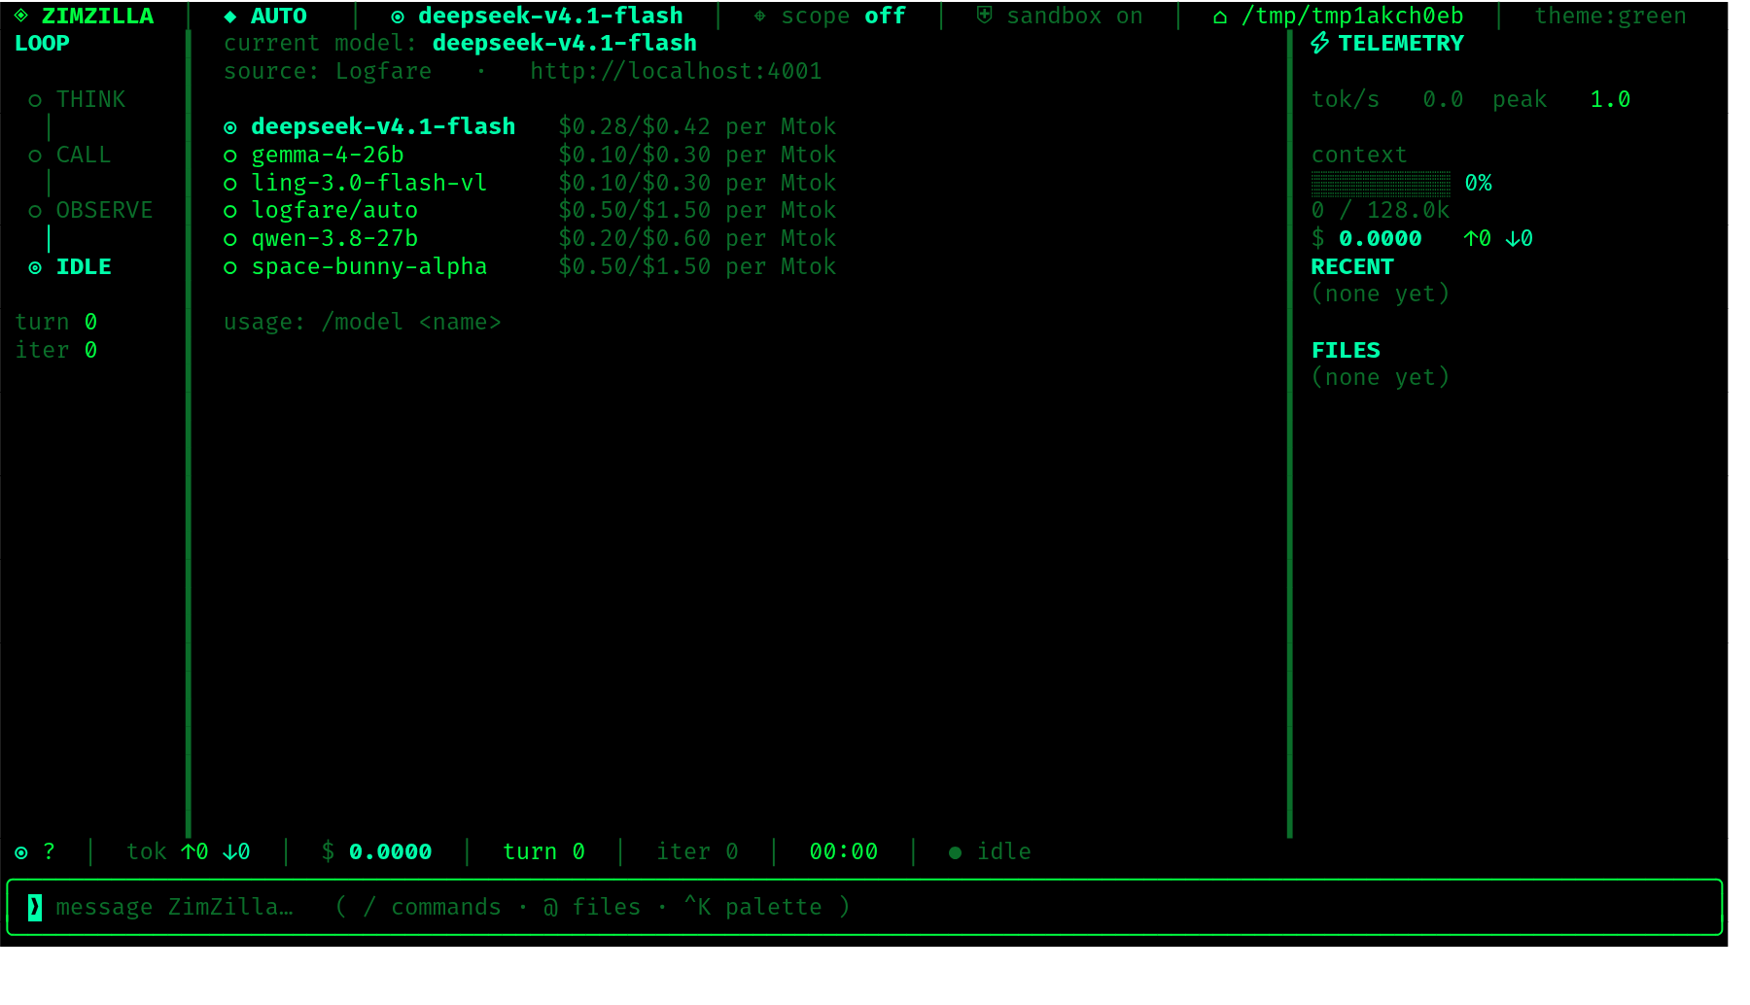Click the usage: /model <name> hint
The height and width of the screenshot is (1005, 1750).
(363, 322)
